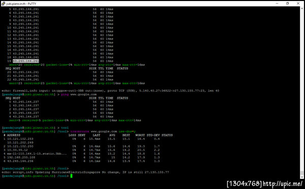Click the 'traceroute' command word
Image resolution: width=305 pixels, height=189 pixels.
click(x=80, y=131)
